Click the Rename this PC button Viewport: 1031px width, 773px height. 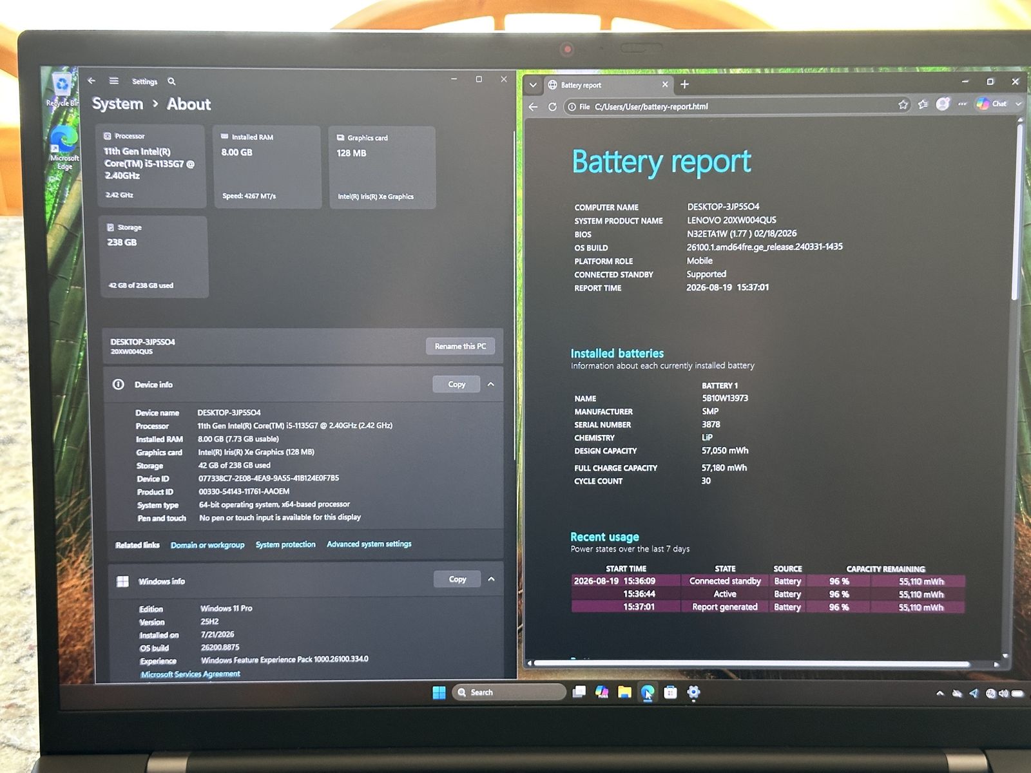point(460,347)
